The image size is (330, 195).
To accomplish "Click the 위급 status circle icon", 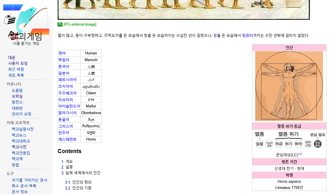I will click(x=279, y=144).
